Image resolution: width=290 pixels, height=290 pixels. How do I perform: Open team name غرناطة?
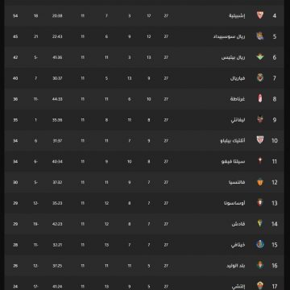[238, 99]
